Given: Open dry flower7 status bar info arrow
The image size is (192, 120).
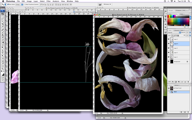Looking at the screenshot, I should click(122, 113).
